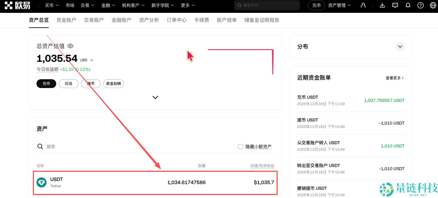The height and width of the screenshot is (198, 438).
Task: Open the user profile icon
Action: [363, 5]
